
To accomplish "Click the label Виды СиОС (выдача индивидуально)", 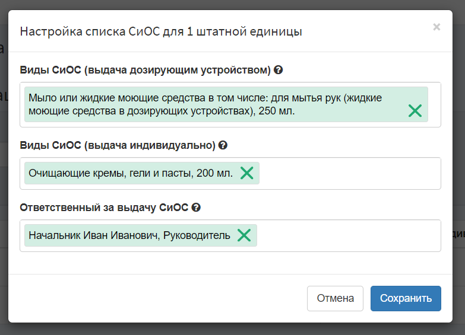I will coord(118,145).
